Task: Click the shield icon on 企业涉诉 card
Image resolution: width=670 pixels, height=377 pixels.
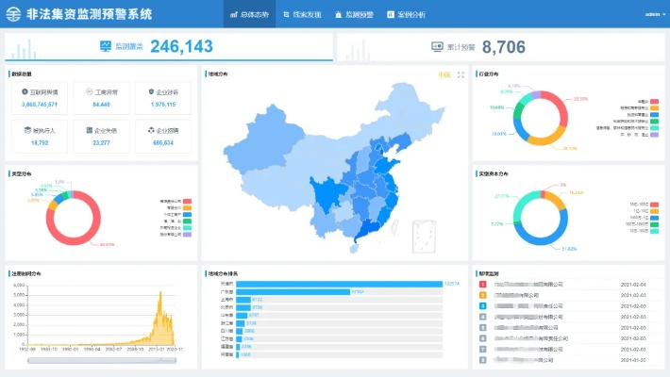Action: tap(151, 91)
